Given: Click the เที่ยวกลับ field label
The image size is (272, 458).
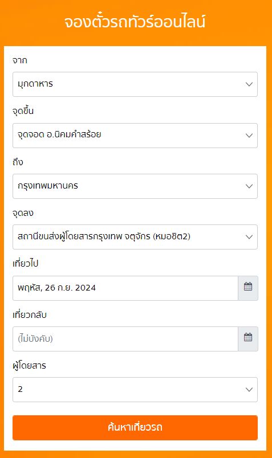Looking at the screenshot, I should pyautogui.click(x=30, y=314).
